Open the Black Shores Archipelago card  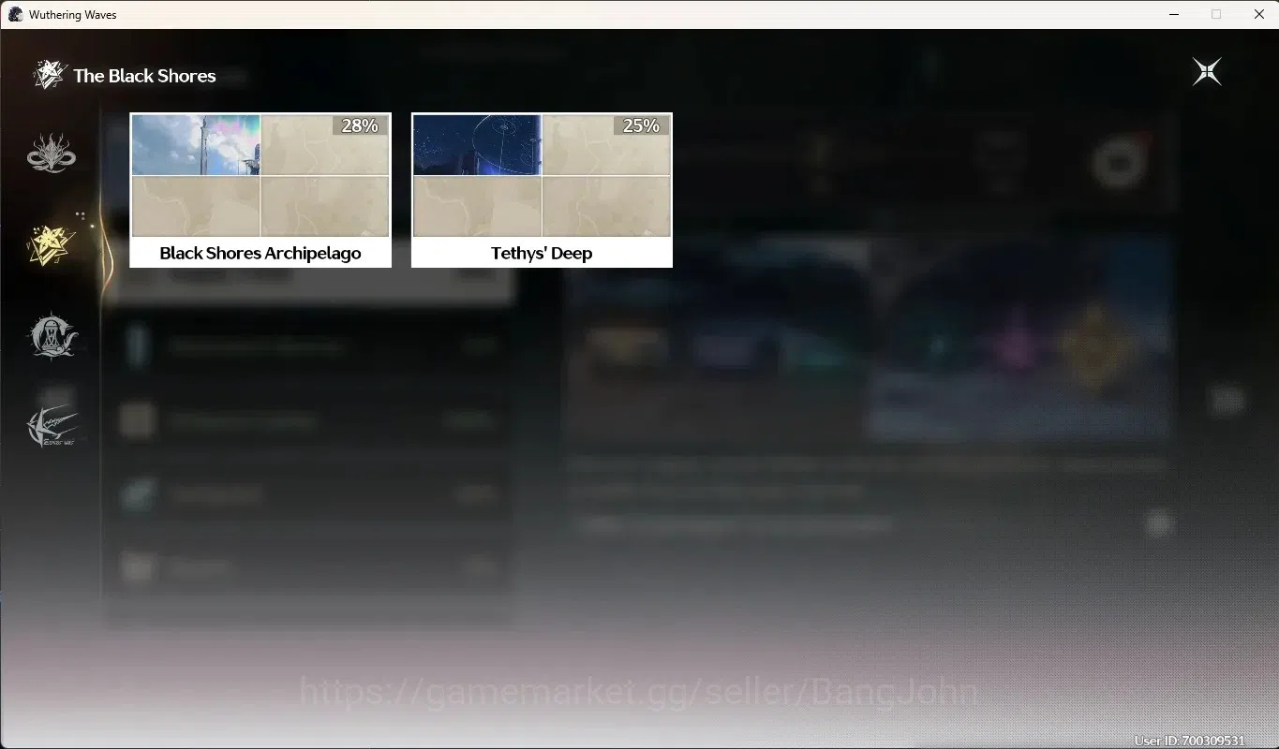(260, 190)
